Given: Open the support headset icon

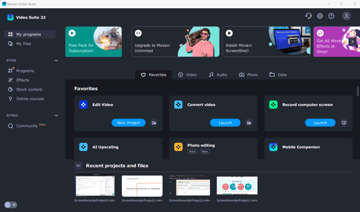Looking at the screenshot, I should [x=309, y=16].
